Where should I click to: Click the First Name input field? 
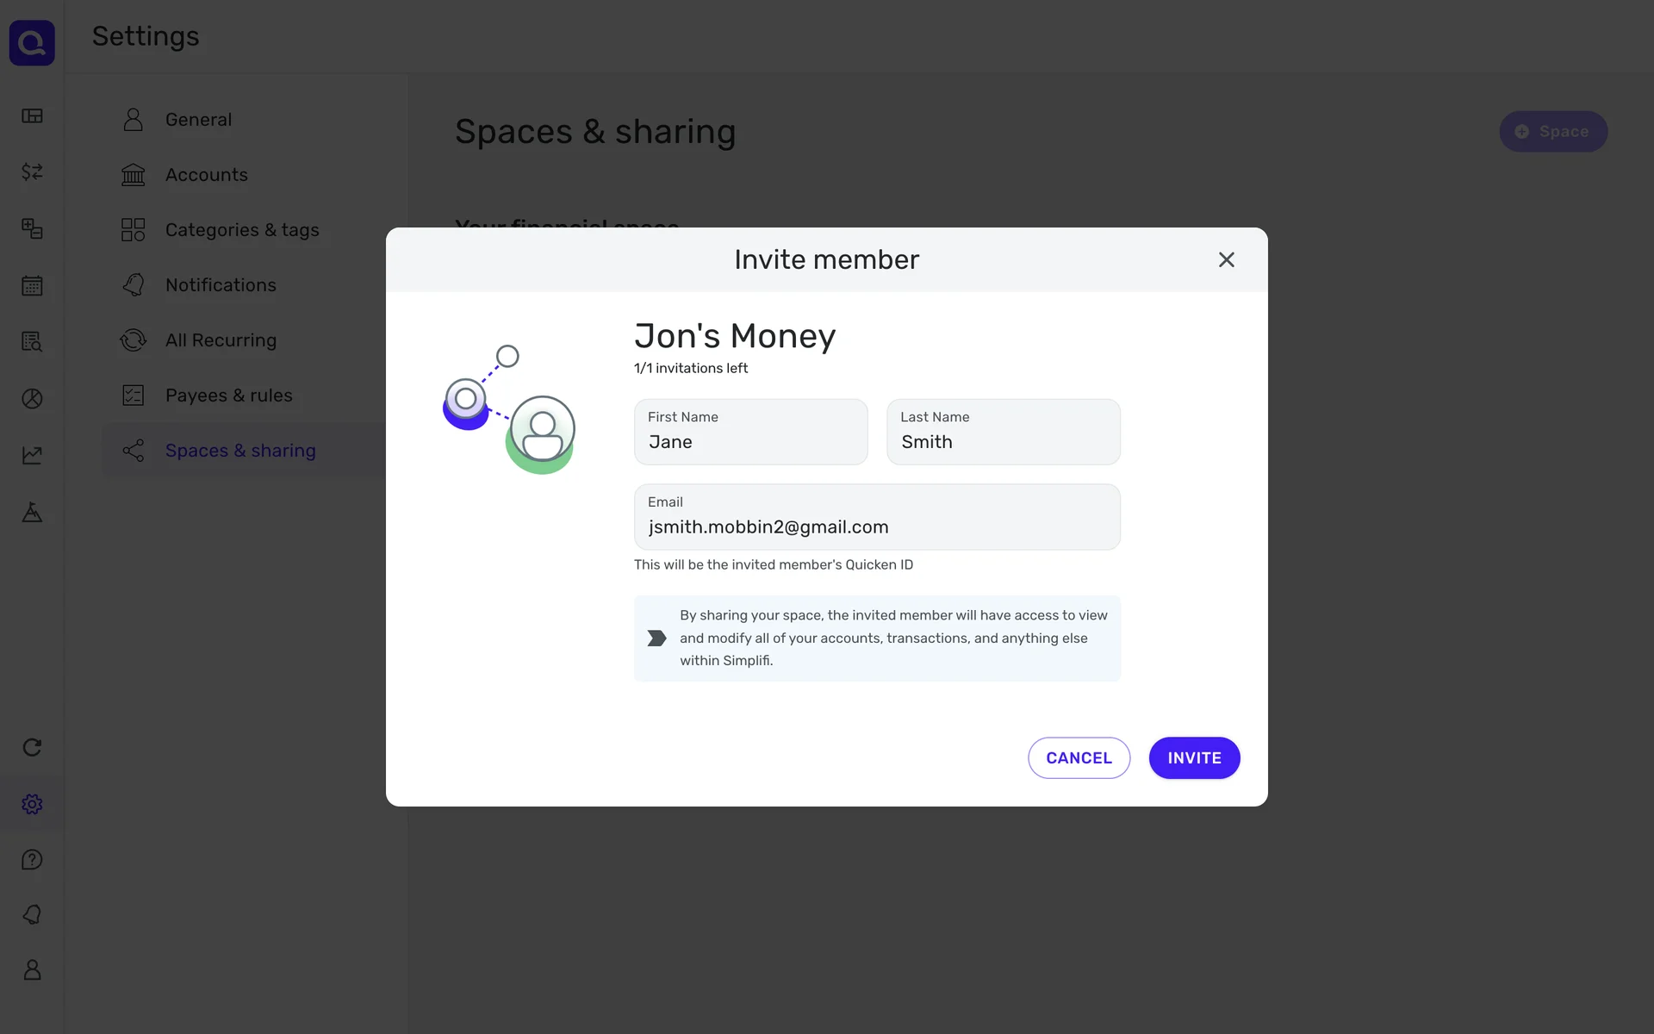(750, 433)
